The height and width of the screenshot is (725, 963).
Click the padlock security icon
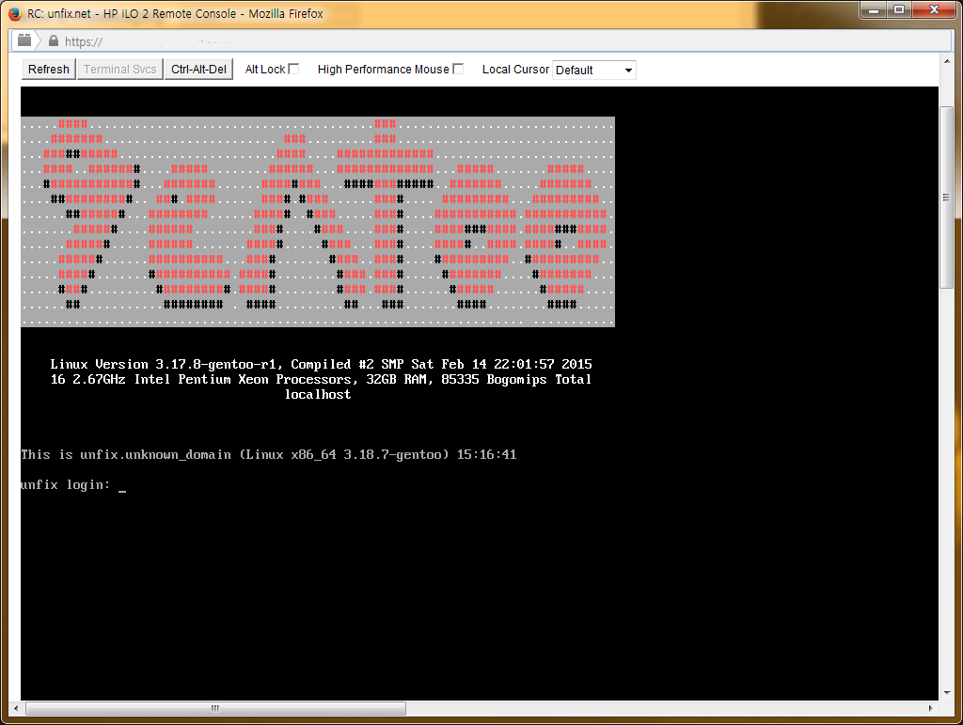(53, 41)
